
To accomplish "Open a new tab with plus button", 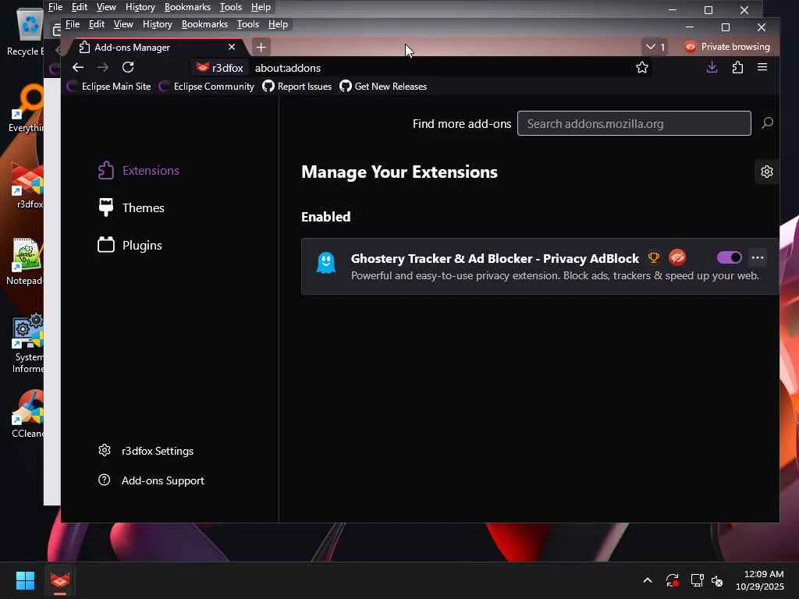I will (x=261, y=48).
